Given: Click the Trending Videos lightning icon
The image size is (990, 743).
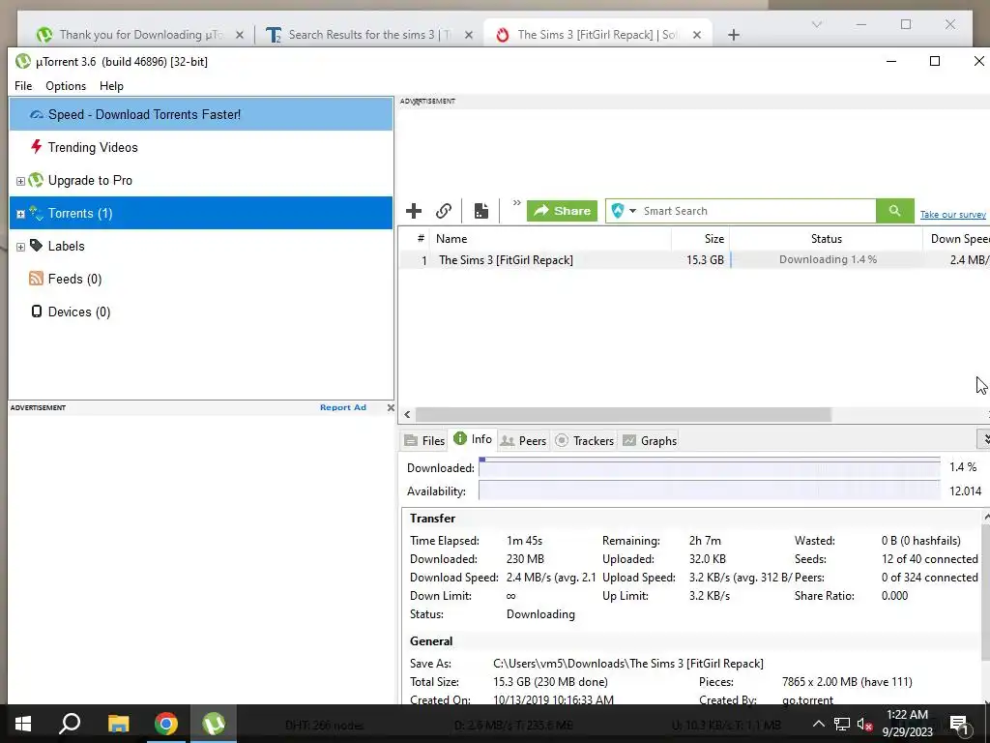Looking at the screenshot, I should (x=37, y=147).
